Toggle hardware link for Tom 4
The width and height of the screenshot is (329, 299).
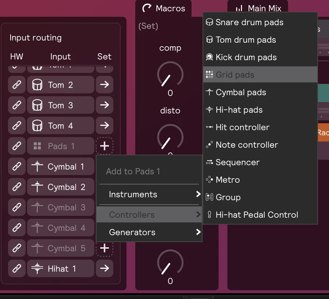(x=17, y=125)
